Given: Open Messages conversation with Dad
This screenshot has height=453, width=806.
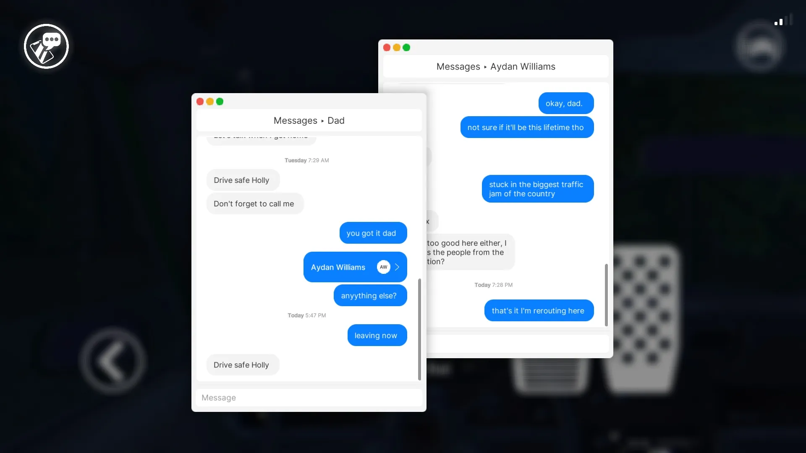Looking at the screenshot, I should [x=309, y=120].
